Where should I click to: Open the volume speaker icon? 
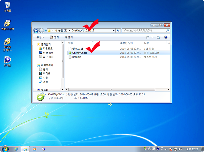[x=180, y=149]
